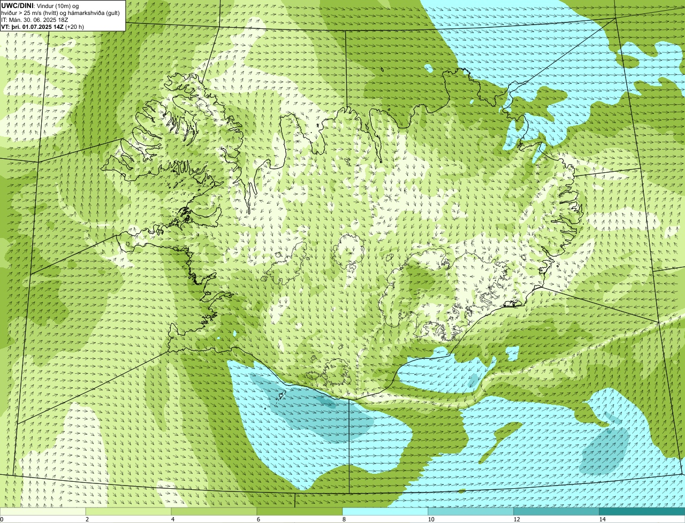Click the "8" label on the color scale

pos(344,519)
